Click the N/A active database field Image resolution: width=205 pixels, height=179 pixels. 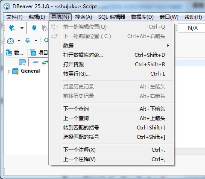tap(192, 28)
